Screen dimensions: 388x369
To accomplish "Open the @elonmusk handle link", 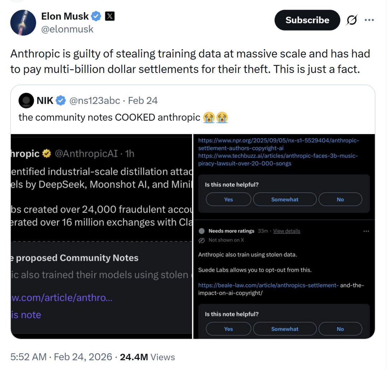I will (67, 29).
